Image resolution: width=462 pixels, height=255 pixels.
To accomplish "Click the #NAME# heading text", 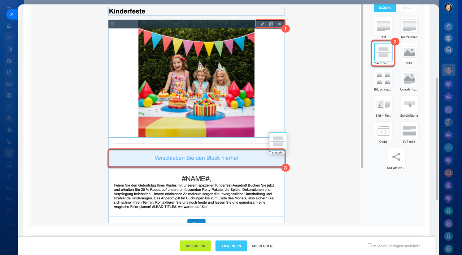I will click(x=196, y=178).
